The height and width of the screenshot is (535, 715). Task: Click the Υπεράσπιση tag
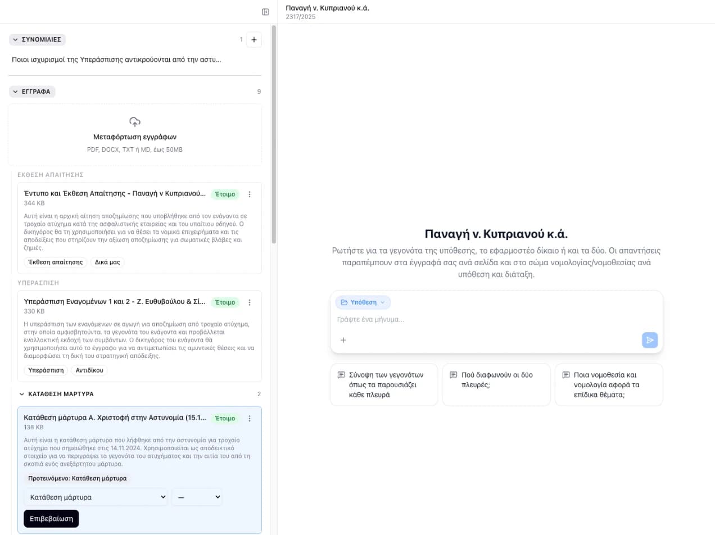(x=46, y=370)
